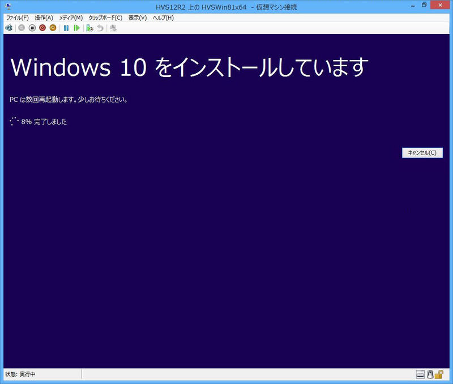The height and width of the screenshot is (384, 453).
Task: Click the '8% 完了しました' progress text
Action: coord(44,122)
